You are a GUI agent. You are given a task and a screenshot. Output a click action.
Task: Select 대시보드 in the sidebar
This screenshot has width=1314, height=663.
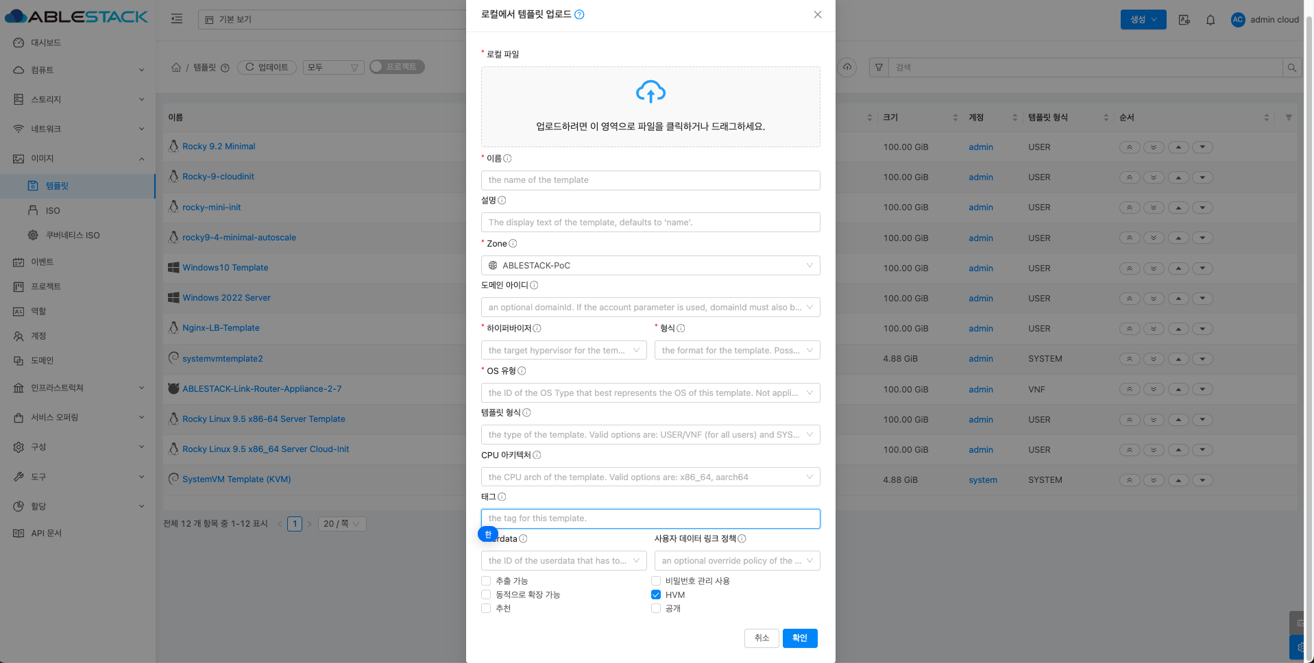point(46,42)
